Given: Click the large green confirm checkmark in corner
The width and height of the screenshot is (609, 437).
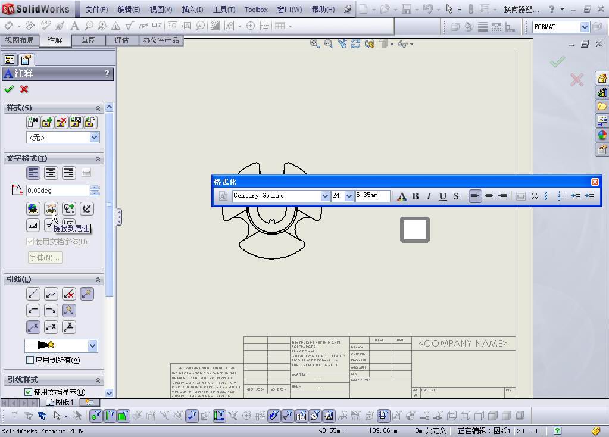Looking at the screenshot, I should click(x=557, y=61).
